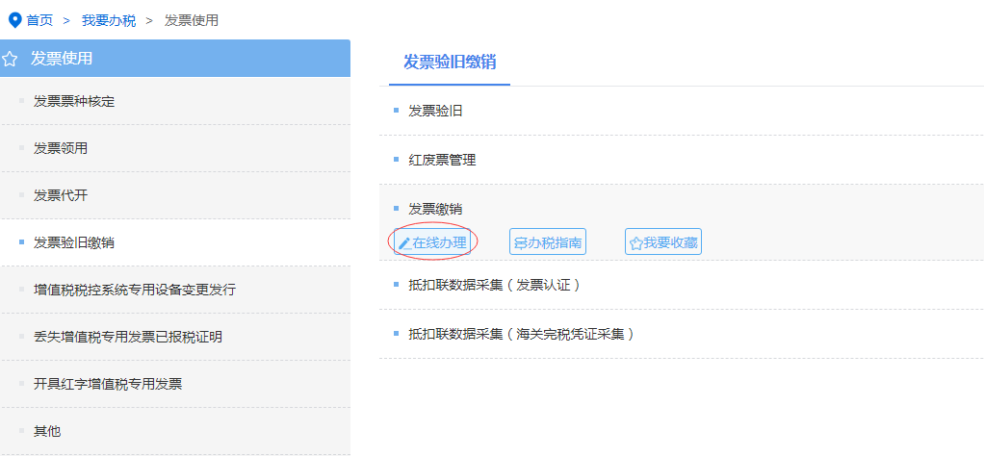Open 增值税税控系统专用设备变更发行 sidebar item

pyautogui.click(x=175, y=290)
